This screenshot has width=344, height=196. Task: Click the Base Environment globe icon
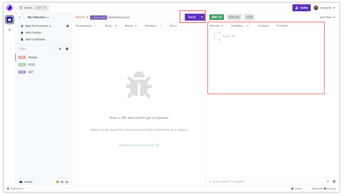point(22,26)
